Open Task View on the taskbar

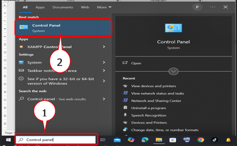[104, 140]
